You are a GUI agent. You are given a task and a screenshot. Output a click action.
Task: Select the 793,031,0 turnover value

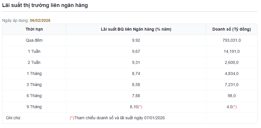(231, 41)
